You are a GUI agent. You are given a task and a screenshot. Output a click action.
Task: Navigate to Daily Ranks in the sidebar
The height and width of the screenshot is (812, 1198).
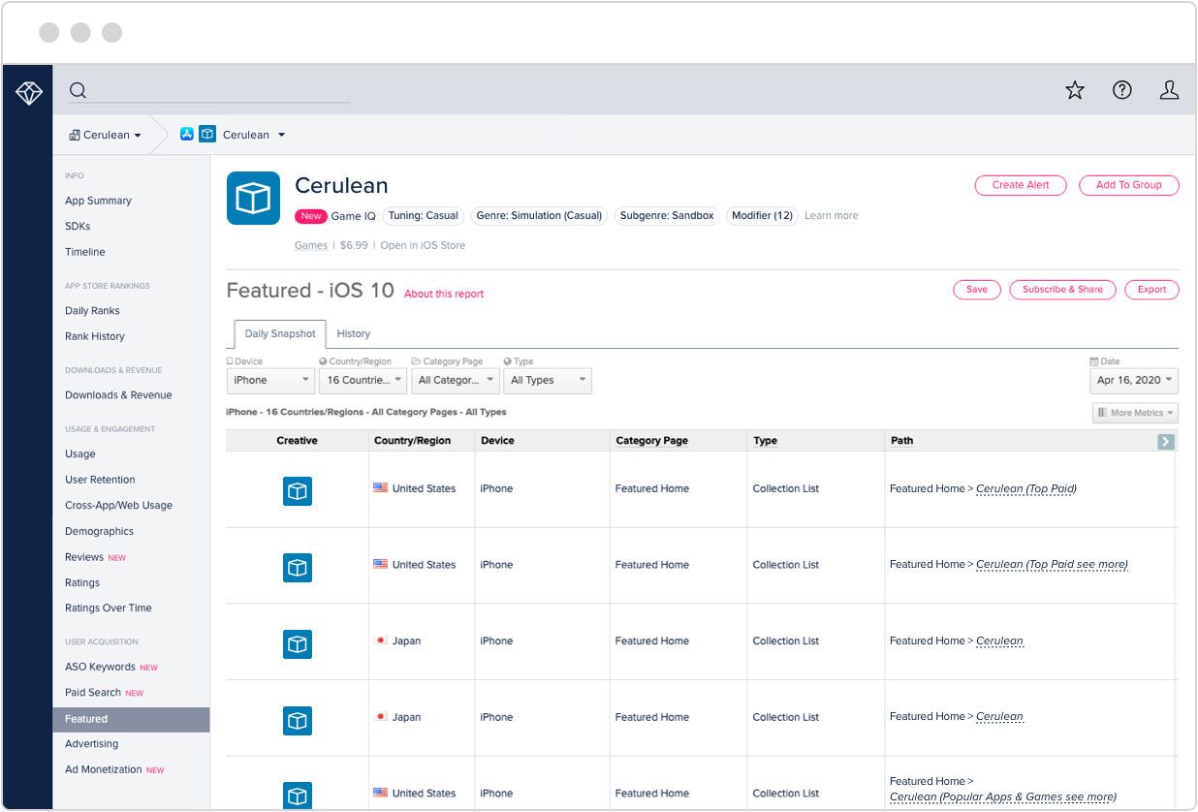pyautogui.click(x=94, y=310)
